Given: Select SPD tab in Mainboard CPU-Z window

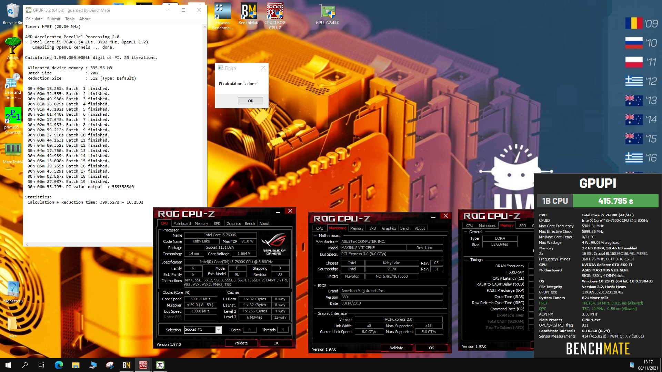Looking at the screenshot, I should tap(372, 228).
